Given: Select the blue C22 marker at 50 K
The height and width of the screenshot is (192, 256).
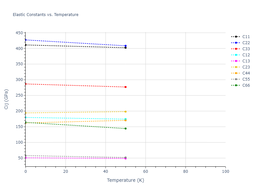Looking at the screenshot, I should click(x=125, y=46).
